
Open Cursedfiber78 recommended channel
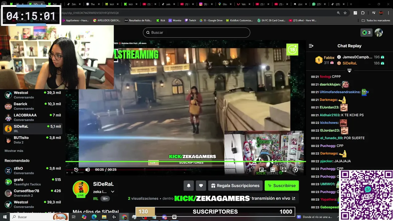33,193
